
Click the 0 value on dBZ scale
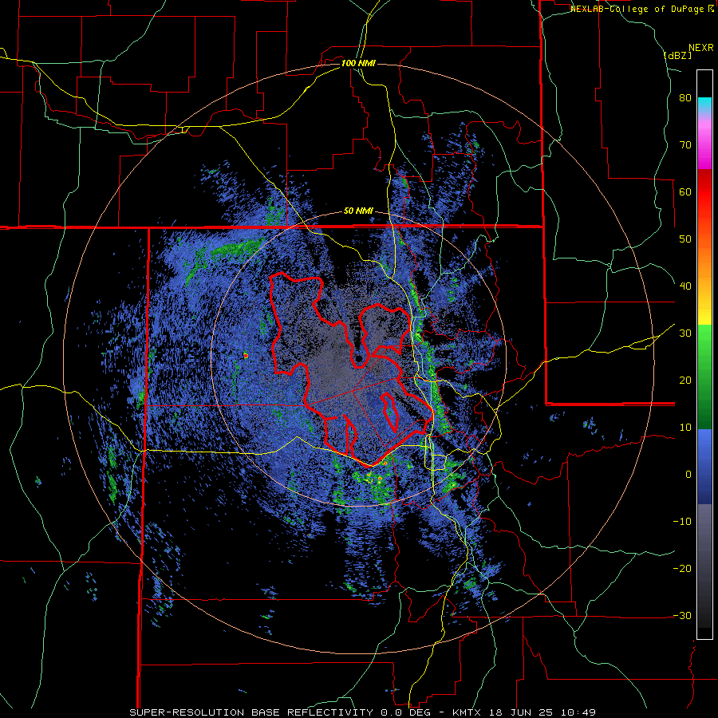tap(688, 475)
